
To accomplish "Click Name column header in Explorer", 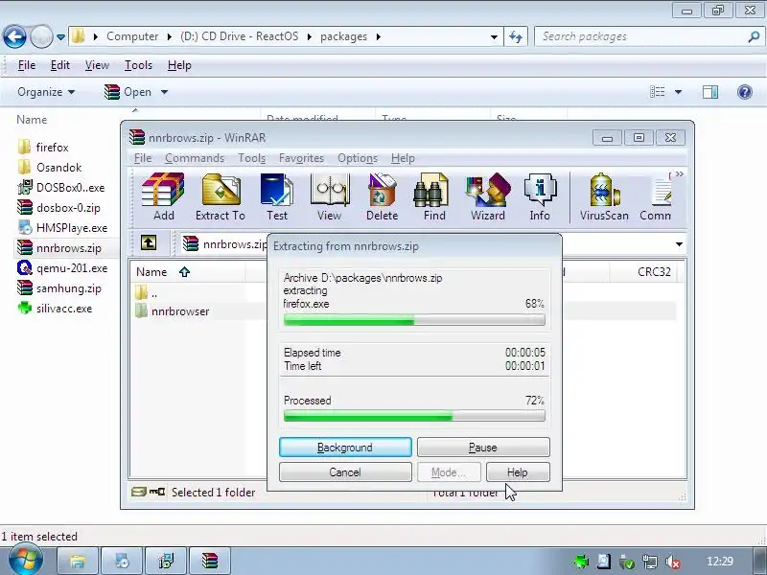I will click(32, 120).
